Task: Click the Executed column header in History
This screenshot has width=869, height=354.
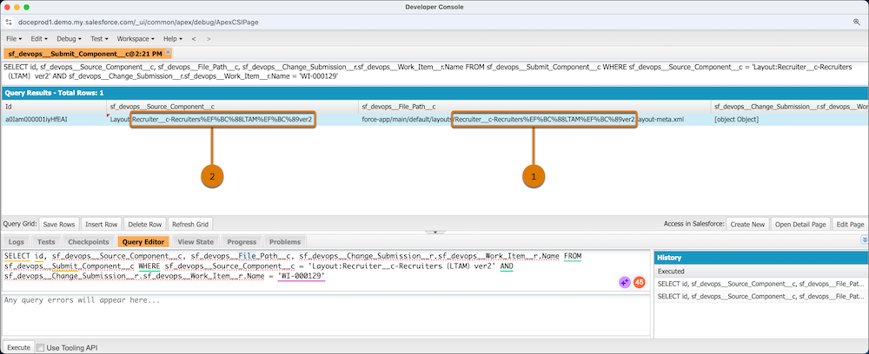Action: pyautogui.click(x=760, y=272)
